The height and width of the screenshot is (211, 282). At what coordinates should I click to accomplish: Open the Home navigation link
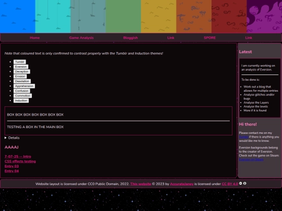tap(35, 38)
